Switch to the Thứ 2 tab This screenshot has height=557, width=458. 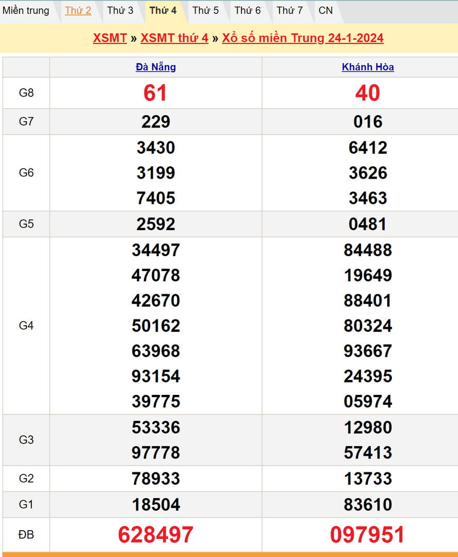pyautogui.click(x=78, y=10)
